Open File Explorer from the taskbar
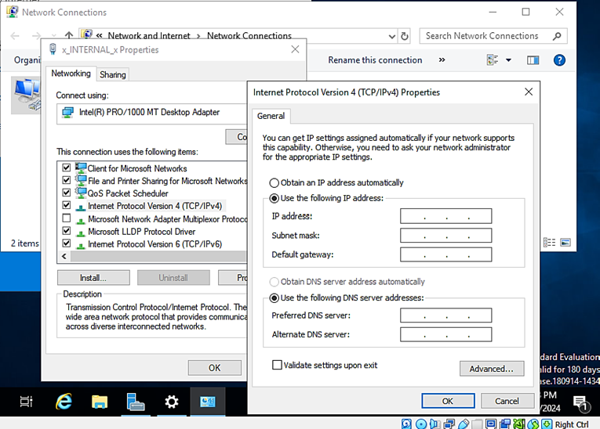The width and height of the screenshot is (600, 429). [x=100, y=402]
